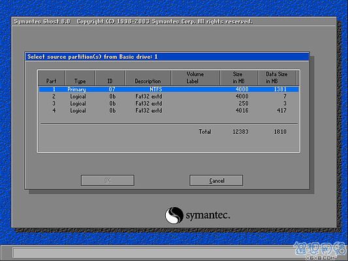This screenshot has width=348, height=261.
Task: Select partition 3 with 250 MB size
Action: tap(169, 104)
